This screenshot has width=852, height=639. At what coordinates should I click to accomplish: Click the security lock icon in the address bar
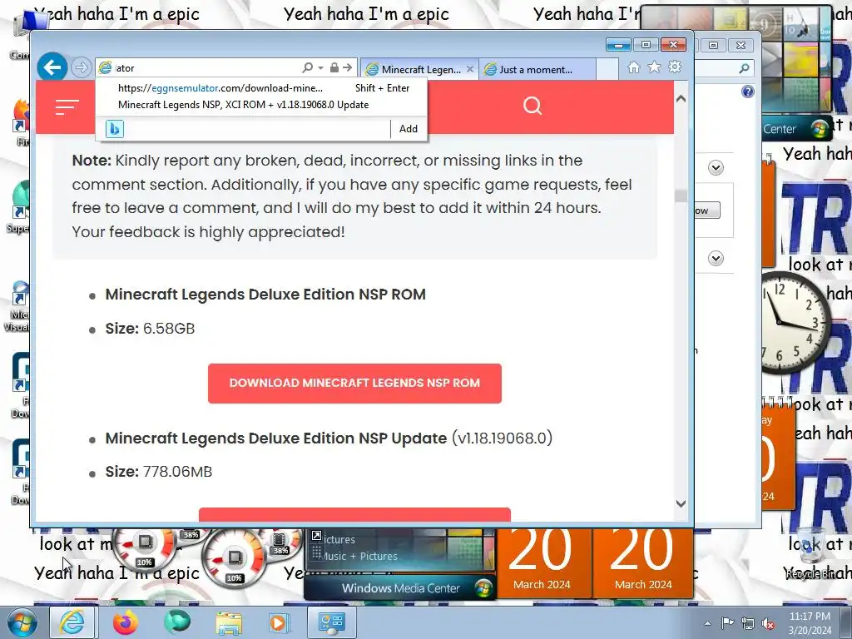[334, 67]
